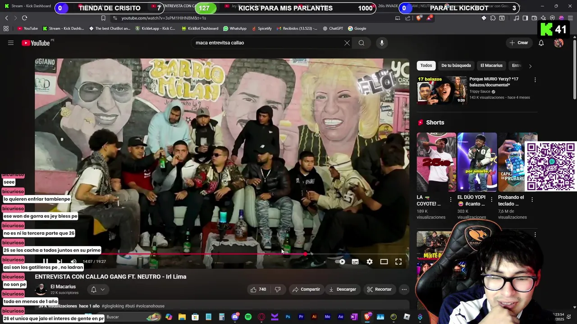Toggle theater mode
This screenshot has width=577, height=324.
tap(384, 261)
